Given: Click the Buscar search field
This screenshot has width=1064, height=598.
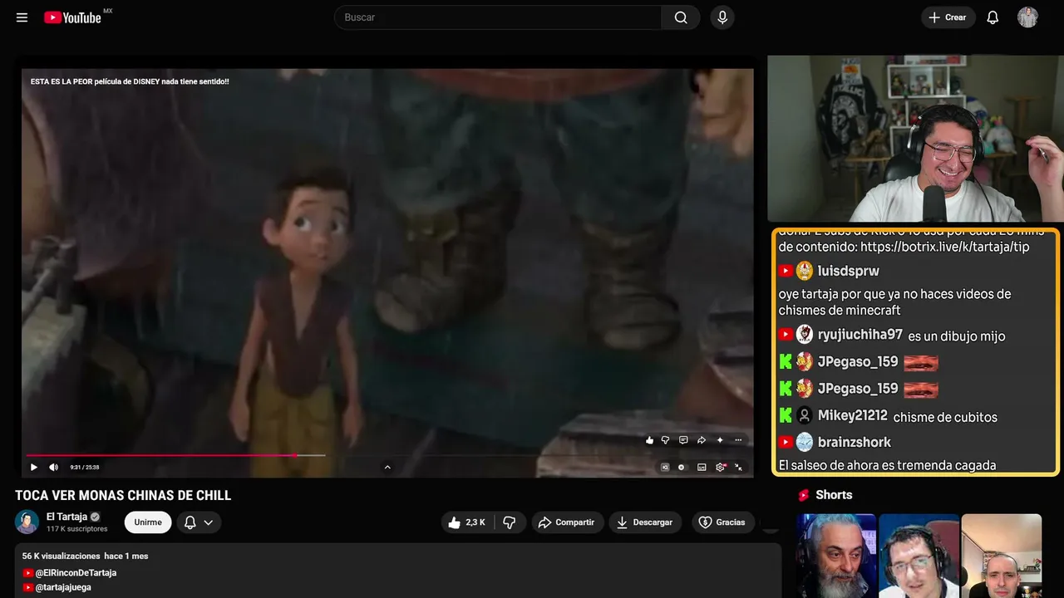Looking at the screenshot, I should click(x=498, y=17).
